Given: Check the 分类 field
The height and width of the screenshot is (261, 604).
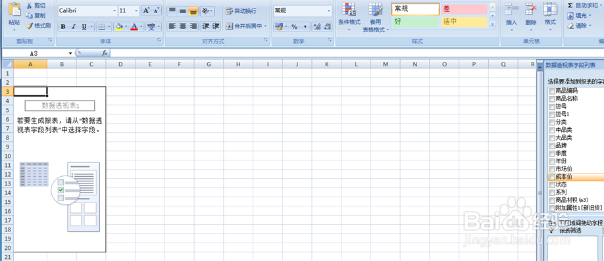Looking at the screenshot, I should (552, 122).
